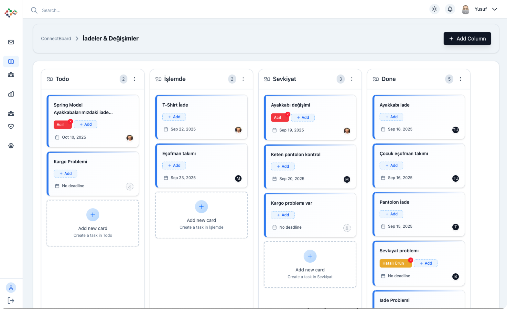This screenshot has height=309, width=507.
Task: Remove the Hatalı Ürün tag
Action: click(x=411, y=260)
